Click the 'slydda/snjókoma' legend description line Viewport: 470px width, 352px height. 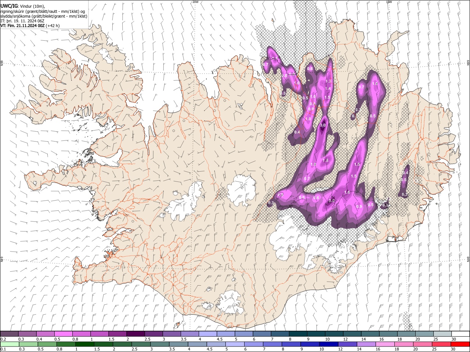point(44,16)
